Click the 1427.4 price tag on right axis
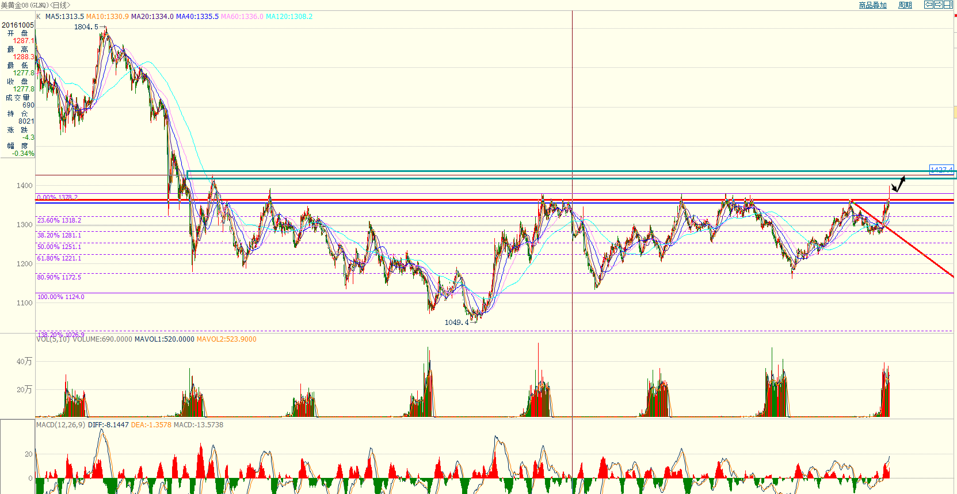The width and height of the screenshot is (957, 494). pyautogui.click(x=942, y=170)
